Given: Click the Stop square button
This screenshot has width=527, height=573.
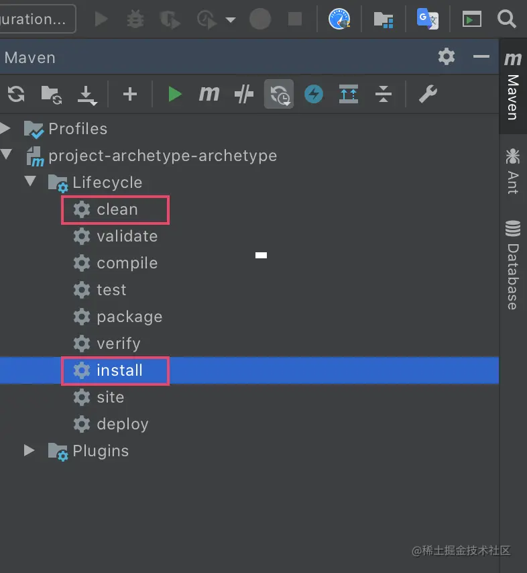Looking at the screenshot, I should pyautogui.click(x=295, y=19).
